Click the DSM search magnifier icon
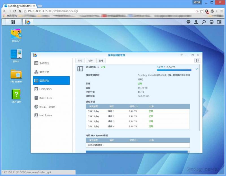This screenshot has width=226, height=176. pyautogui.click(x=204, y=22)
